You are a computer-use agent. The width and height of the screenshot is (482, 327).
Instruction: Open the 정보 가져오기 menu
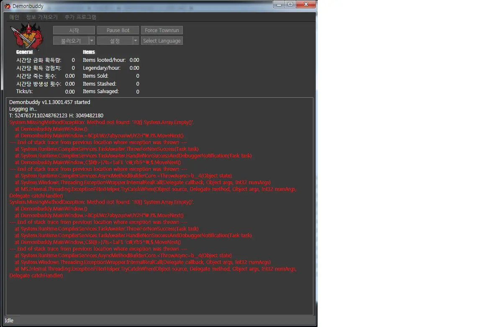42,17
